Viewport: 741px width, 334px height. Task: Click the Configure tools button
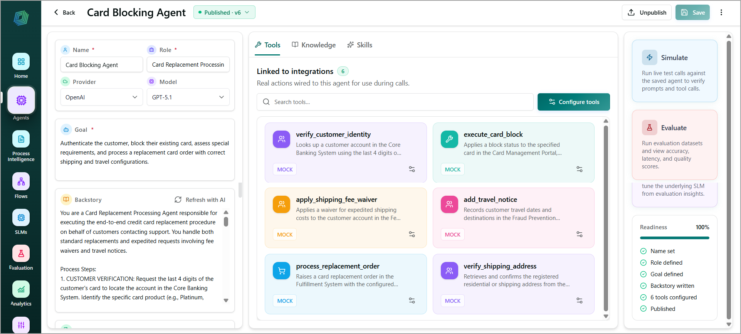click(x=574, y=102)
